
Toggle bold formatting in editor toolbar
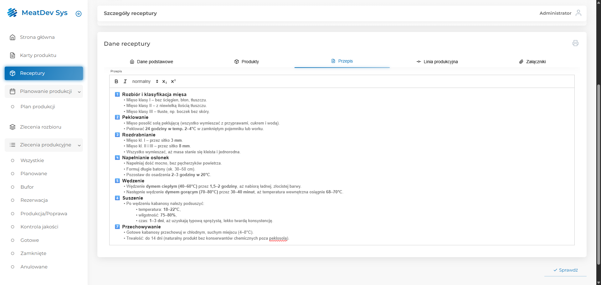[116, 81]
